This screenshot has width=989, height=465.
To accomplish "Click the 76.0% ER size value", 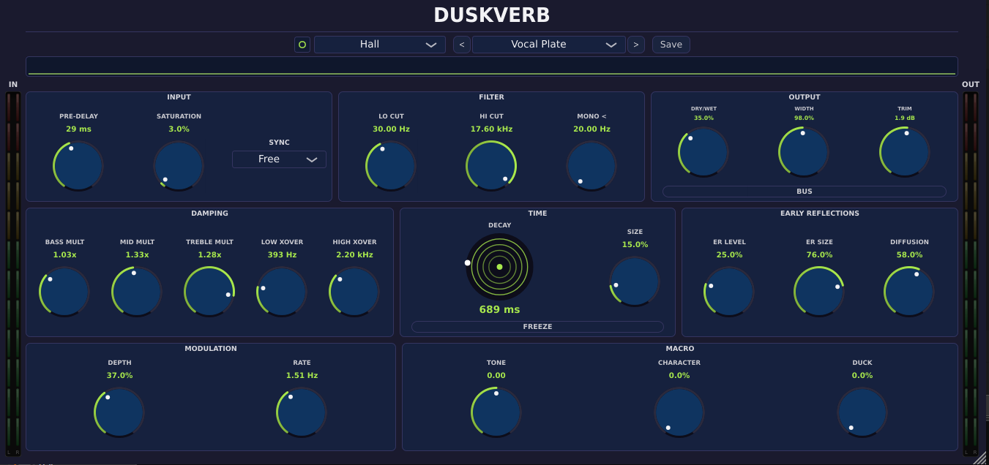I will 819,254.
